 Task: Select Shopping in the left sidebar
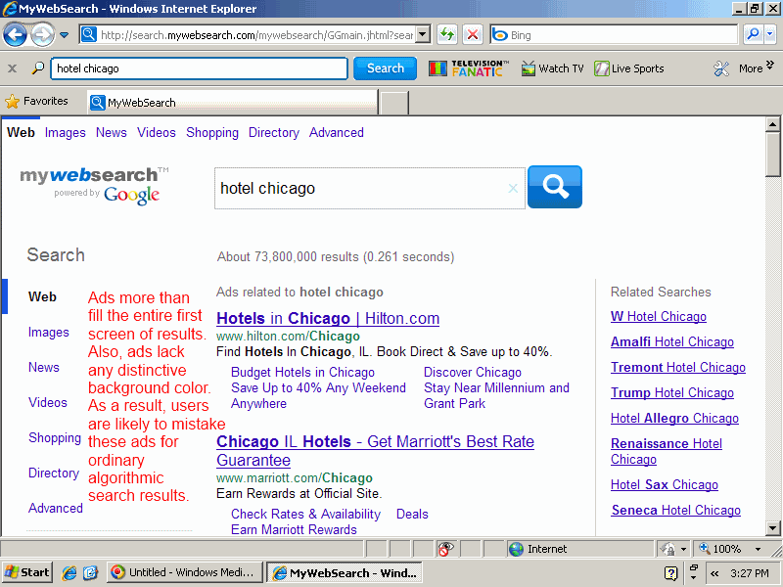(x=55, y=437)
